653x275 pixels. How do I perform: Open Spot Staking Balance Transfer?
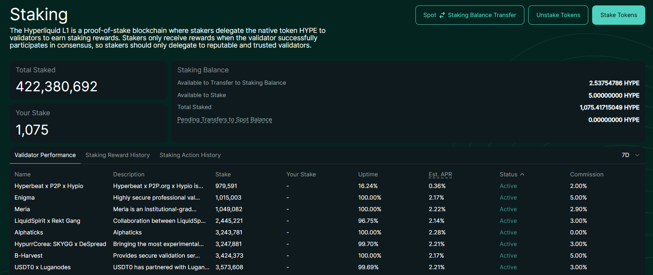(x=470, y=15)
